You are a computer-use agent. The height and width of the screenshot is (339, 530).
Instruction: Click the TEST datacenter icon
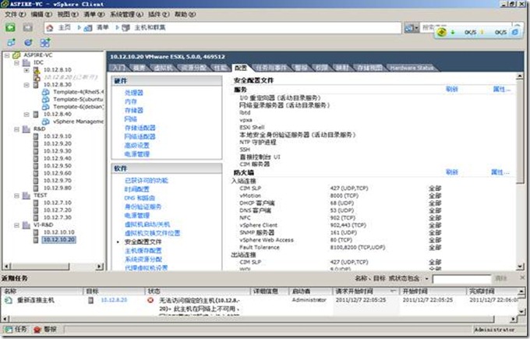(26, 196)
